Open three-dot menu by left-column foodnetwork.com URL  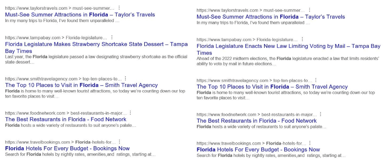coord(130,113)
